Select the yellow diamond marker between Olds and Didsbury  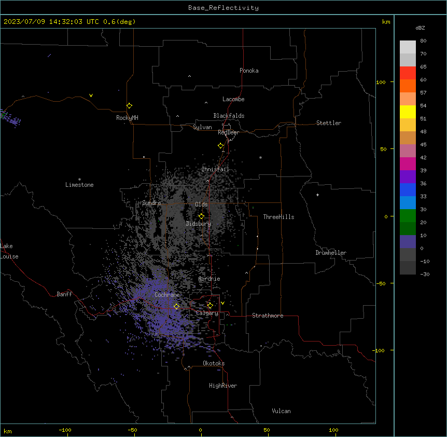(201, 216)
